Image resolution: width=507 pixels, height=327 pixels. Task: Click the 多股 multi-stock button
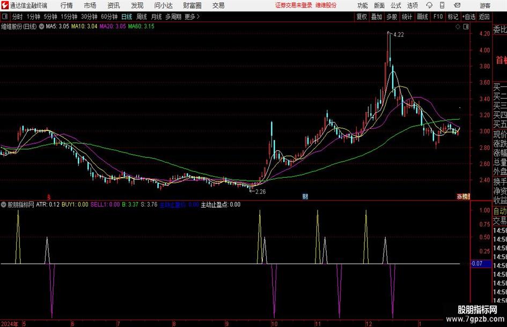click(x=392, y=17)
